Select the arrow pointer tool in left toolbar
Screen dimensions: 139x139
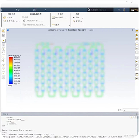[x=4, y=41]
